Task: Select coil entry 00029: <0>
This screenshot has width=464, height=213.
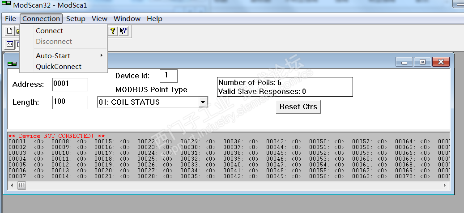Action: (x=198, y=141)
